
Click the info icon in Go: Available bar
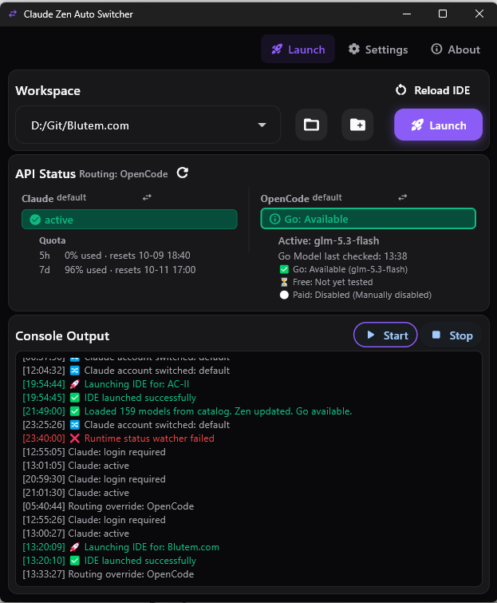[274, 219]
